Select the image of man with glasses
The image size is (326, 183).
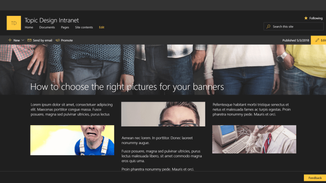[x=163, y=114]
